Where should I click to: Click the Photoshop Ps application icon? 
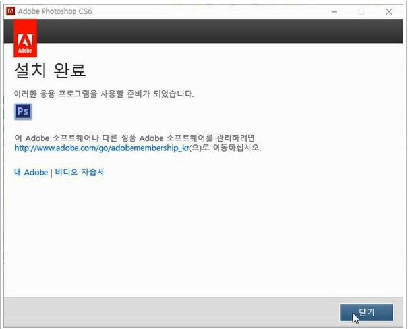click(x=23, y=111)
